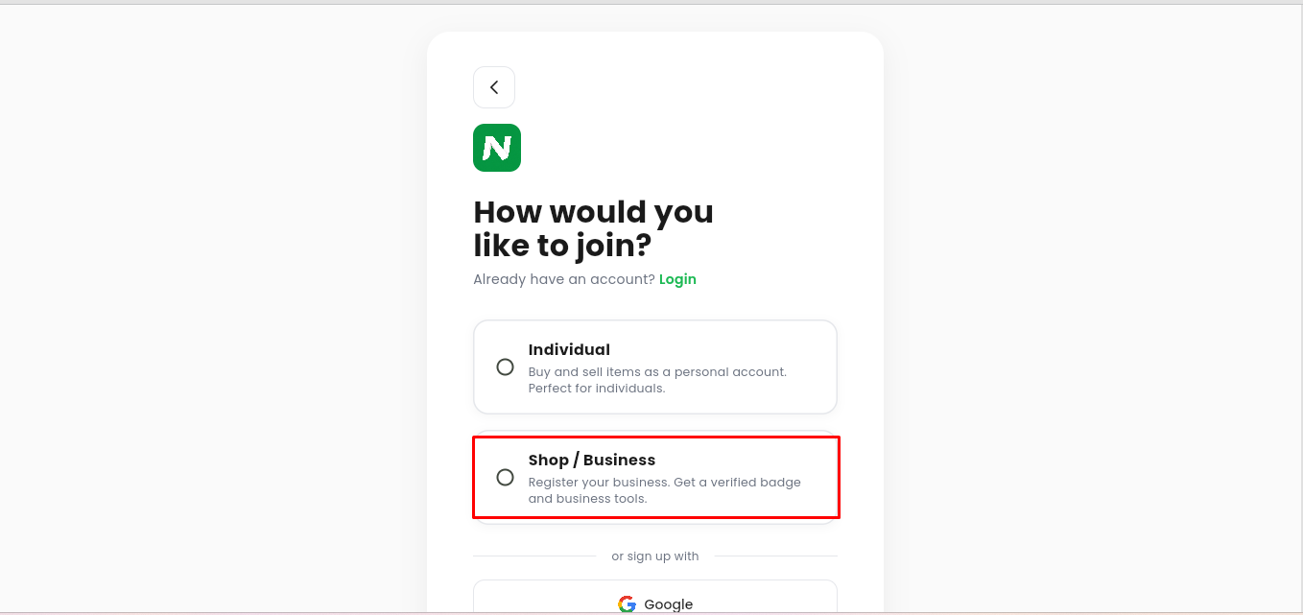Click "Register your business" description text
Screen dimensions: 1303x615
[600, 482]
